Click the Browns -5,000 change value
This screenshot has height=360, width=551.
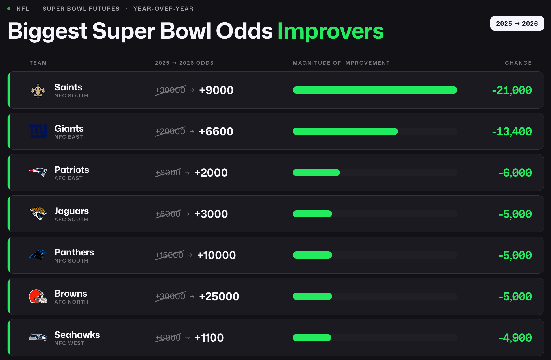click(x=515, y=296)
